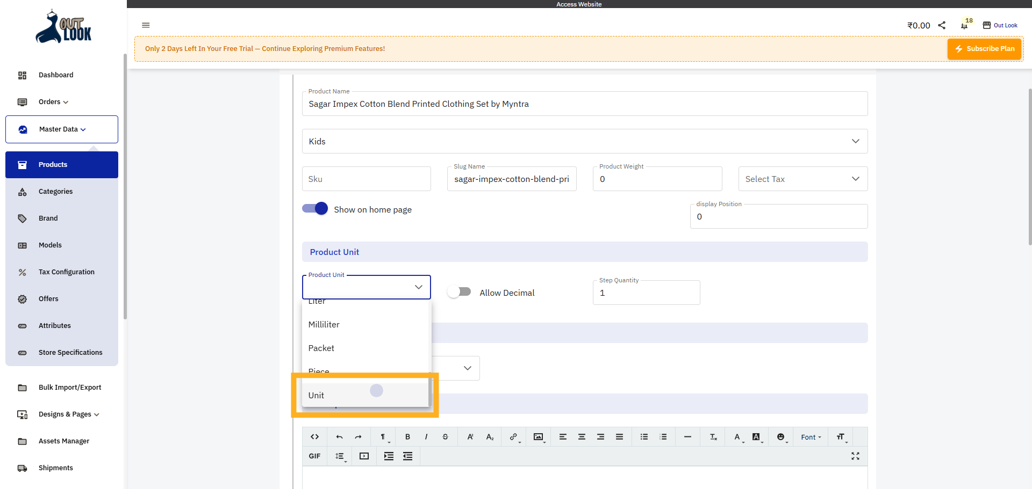Screen dimensions: 1032x489
Task: Switch the editor to fullscreen mode
Action: (855, 456)
